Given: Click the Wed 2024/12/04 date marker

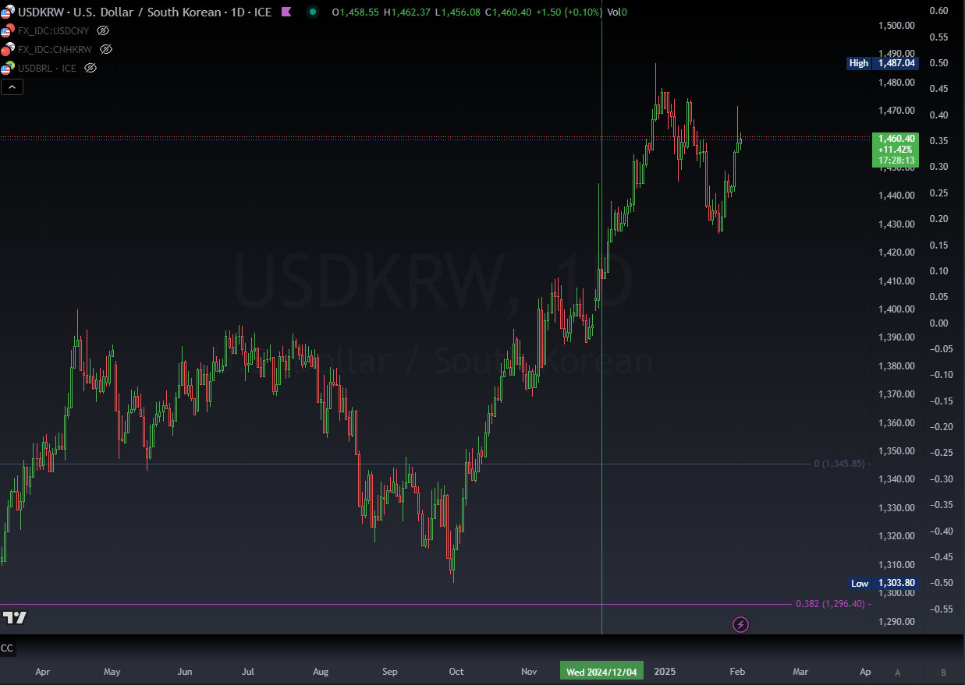Looking at the screenshot, I should tap(601, 672).
